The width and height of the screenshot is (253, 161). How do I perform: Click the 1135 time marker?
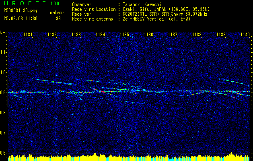pos(125,34)
